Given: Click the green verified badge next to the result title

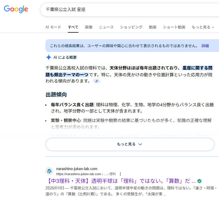Looking at the screenshot, I should pos(199,181).
